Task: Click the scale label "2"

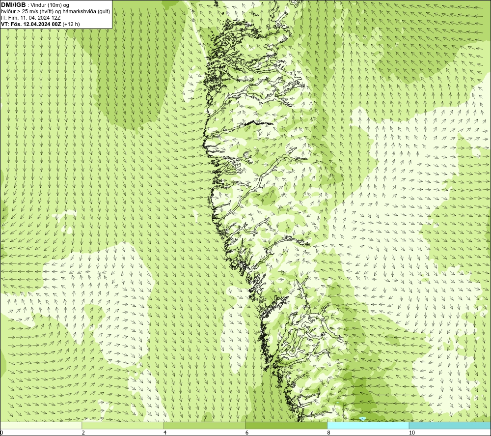Action: 83,433
